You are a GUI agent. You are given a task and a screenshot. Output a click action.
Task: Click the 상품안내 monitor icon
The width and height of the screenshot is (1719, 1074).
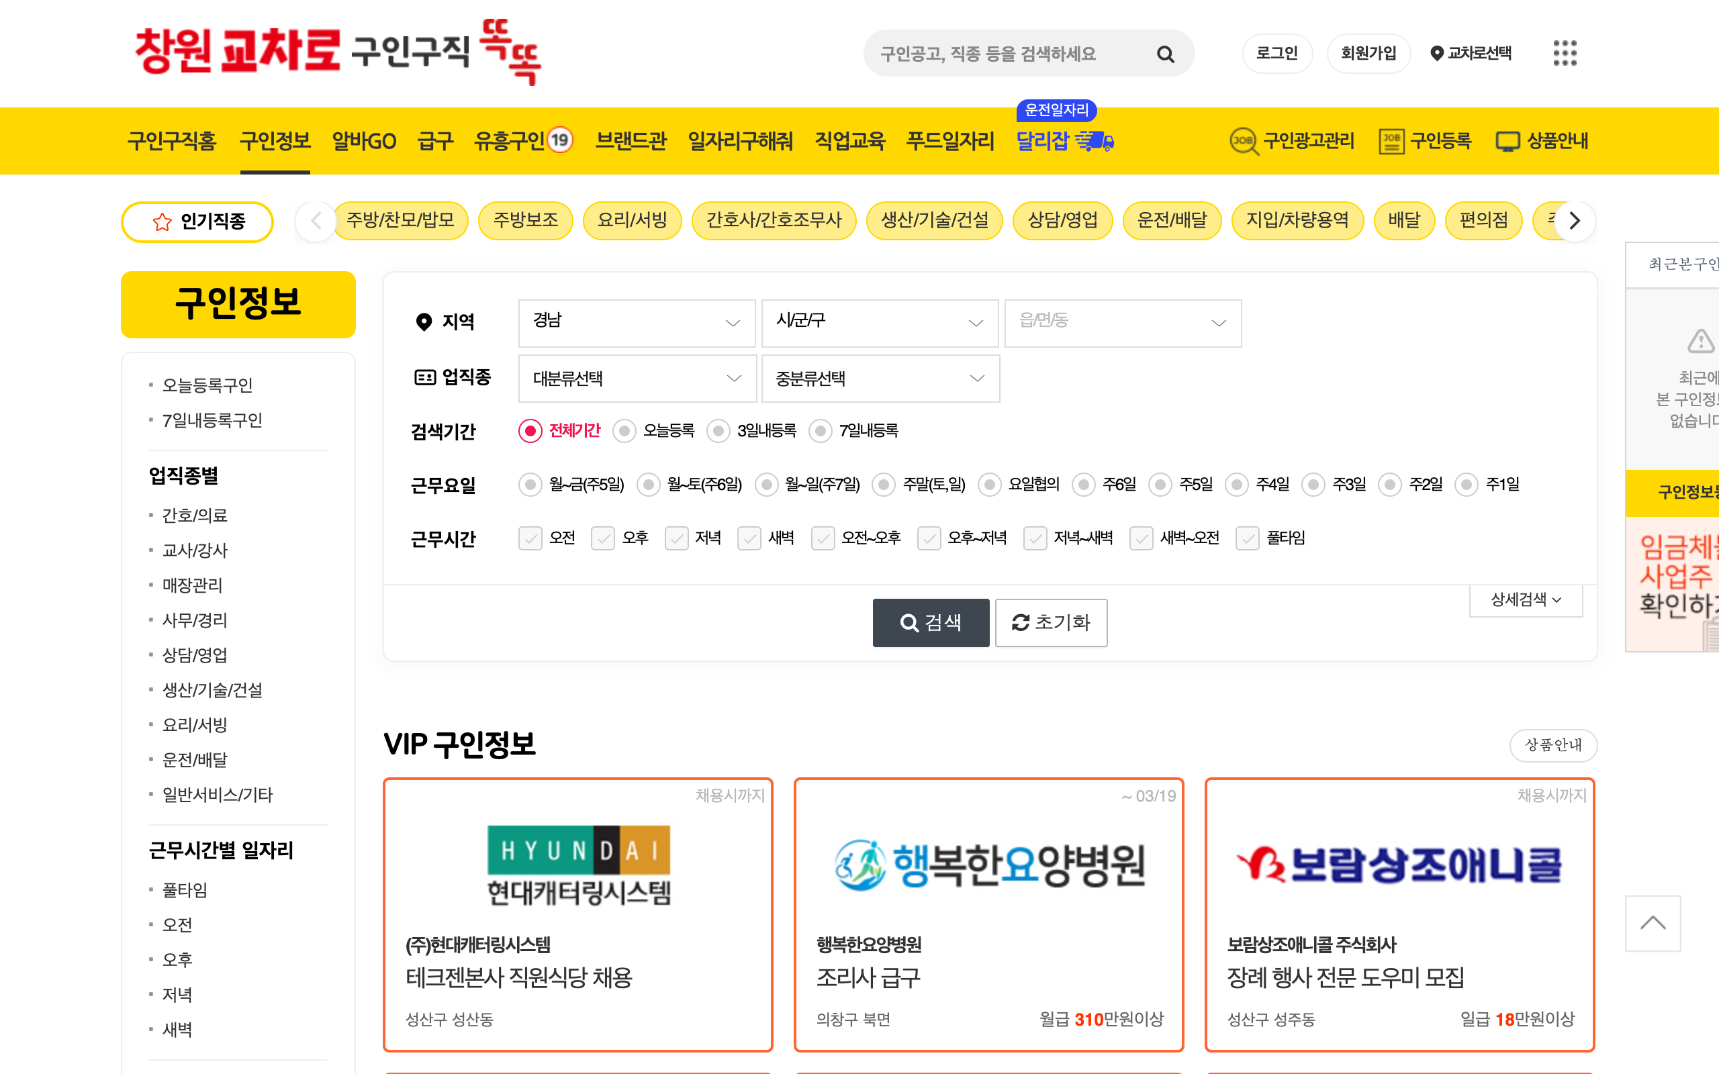[1507, 141]
